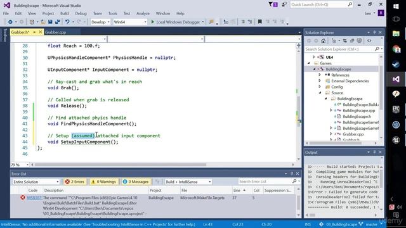Toggle the 2 Errors filter

[x=75, y=182]
